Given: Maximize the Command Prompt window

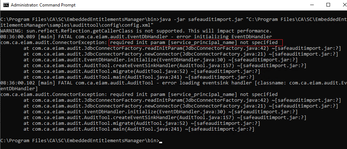Looking at the screenshot, I should coord(328,5).
